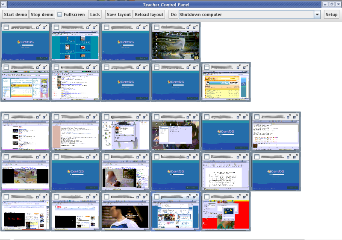Shrink the yellow webpage with blue sidebar tile
The image size is (342, 240).
click(239, 67)
